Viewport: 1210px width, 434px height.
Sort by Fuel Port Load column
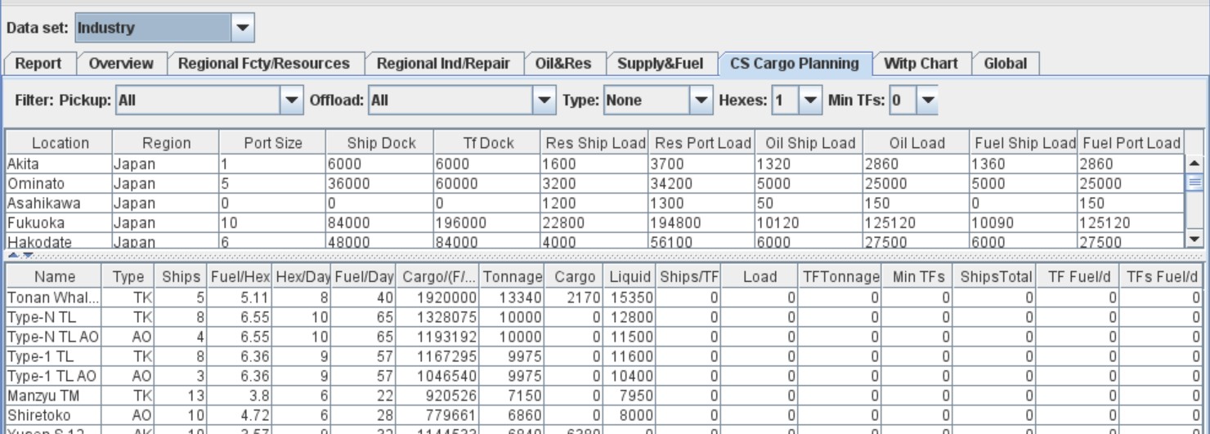[1131, 143]
